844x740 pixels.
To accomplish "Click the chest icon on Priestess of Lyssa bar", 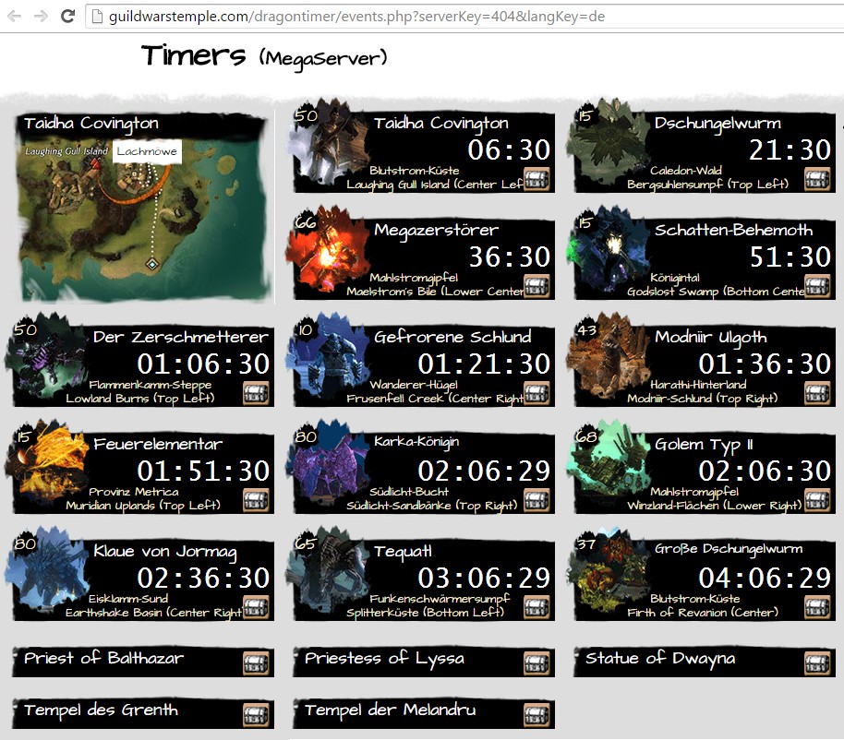I will click(x=537, y=663).
